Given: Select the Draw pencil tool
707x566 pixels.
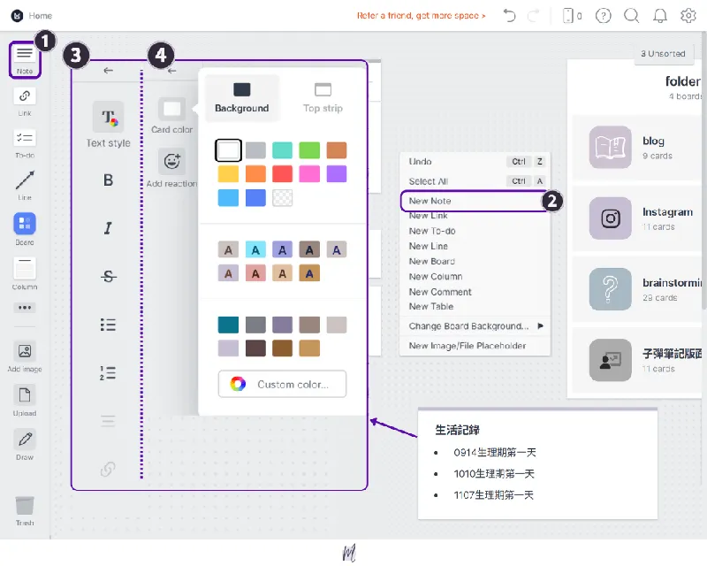Looking at the screenshot, I should click(x=25, y=445).
